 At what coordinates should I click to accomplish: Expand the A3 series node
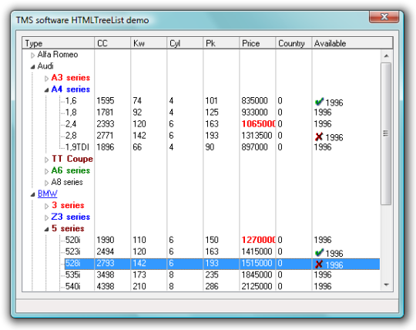click(46, 79)
